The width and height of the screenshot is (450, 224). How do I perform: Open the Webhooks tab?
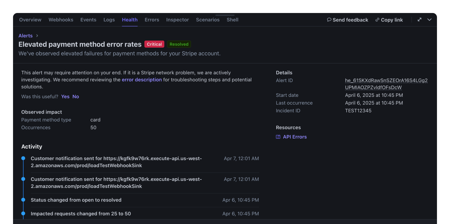click(61, 20)
